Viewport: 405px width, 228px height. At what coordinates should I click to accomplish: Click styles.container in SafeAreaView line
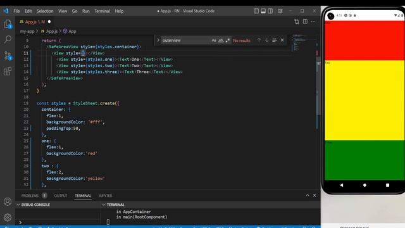(117, 47)
